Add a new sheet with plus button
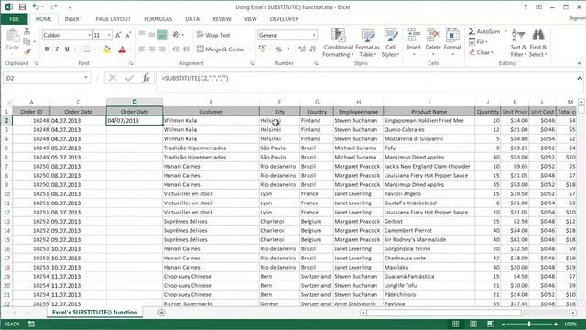 [161, 313]
